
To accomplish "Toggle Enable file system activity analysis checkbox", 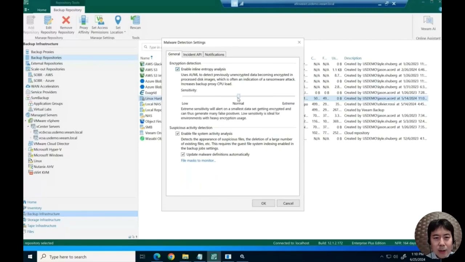I will coord(177,134).
